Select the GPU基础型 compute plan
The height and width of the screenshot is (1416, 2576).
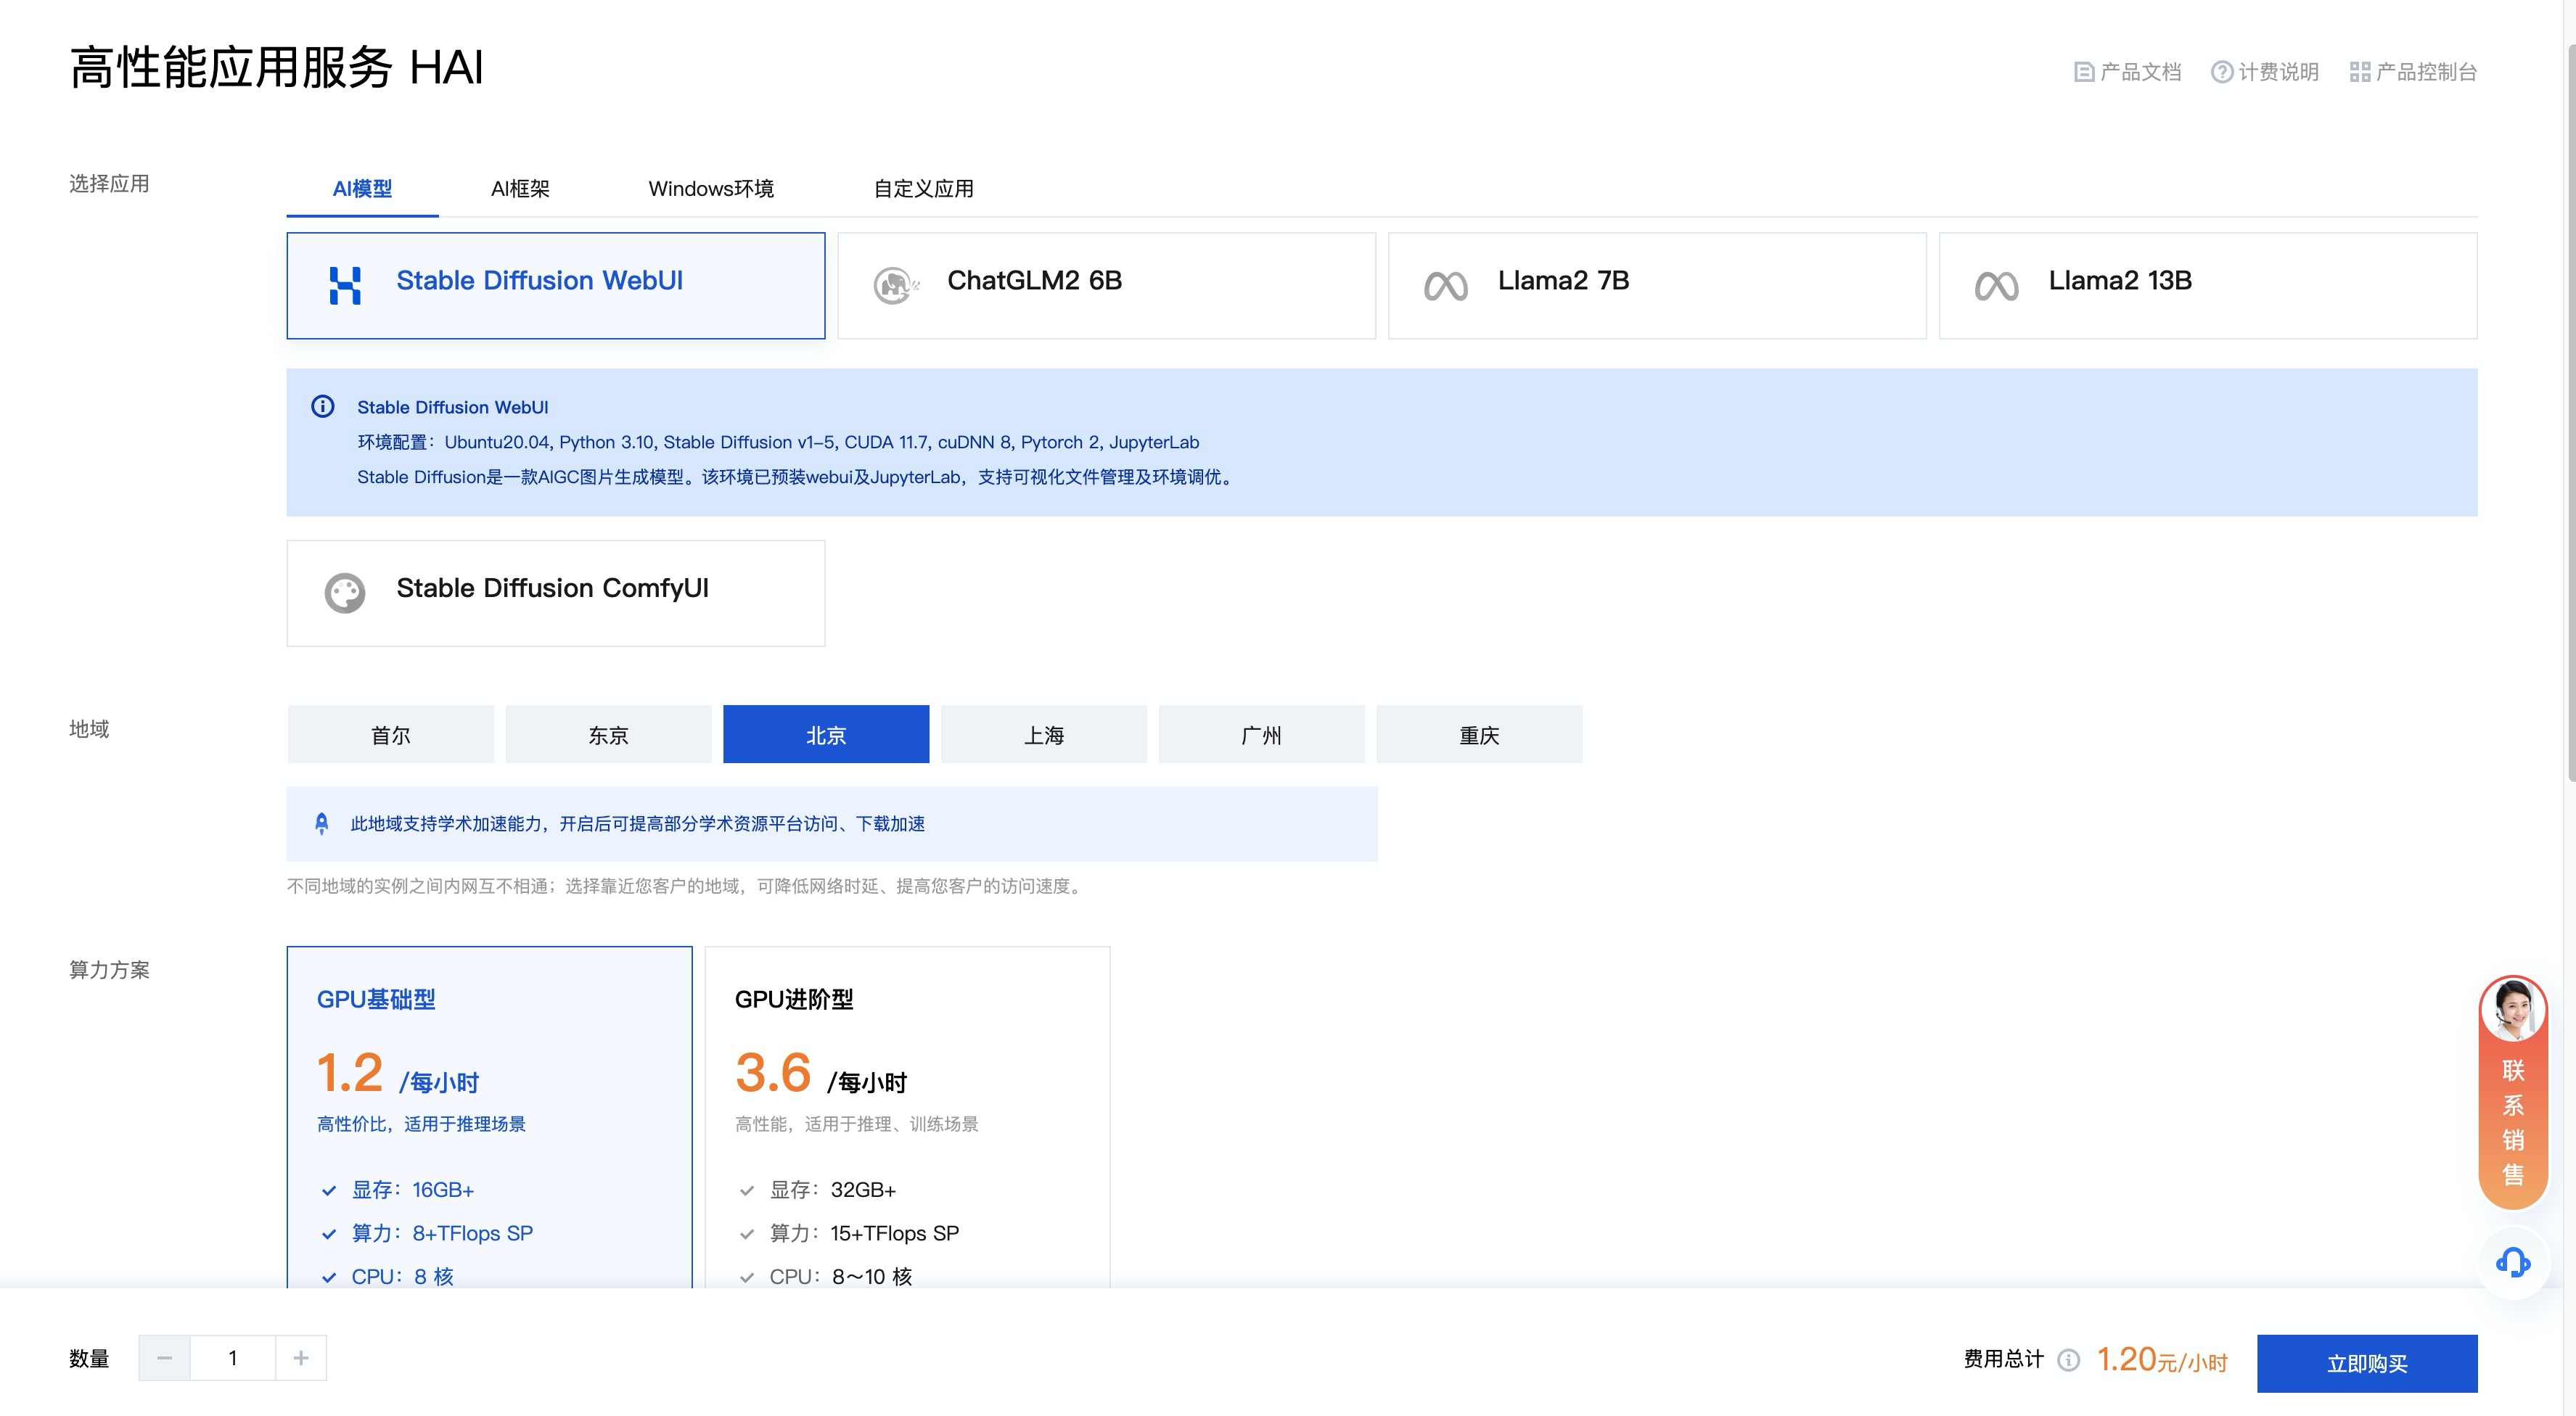click(490, 1117)
